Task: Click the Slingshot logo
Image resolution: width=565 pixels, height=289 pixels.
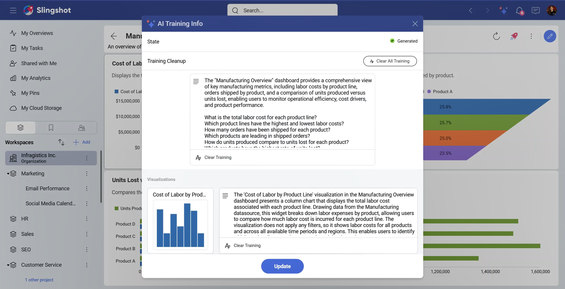Action: click(x=47, y=10)
